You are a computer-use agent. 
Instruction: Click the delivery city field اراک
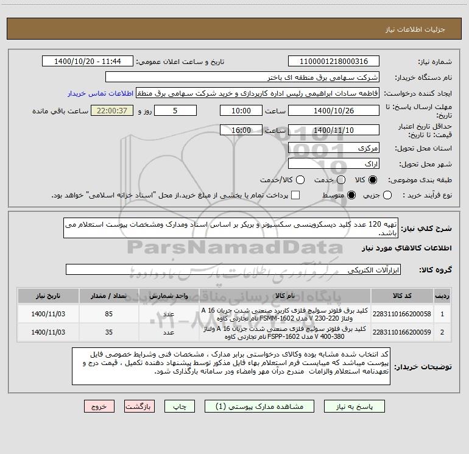point(334,164)
